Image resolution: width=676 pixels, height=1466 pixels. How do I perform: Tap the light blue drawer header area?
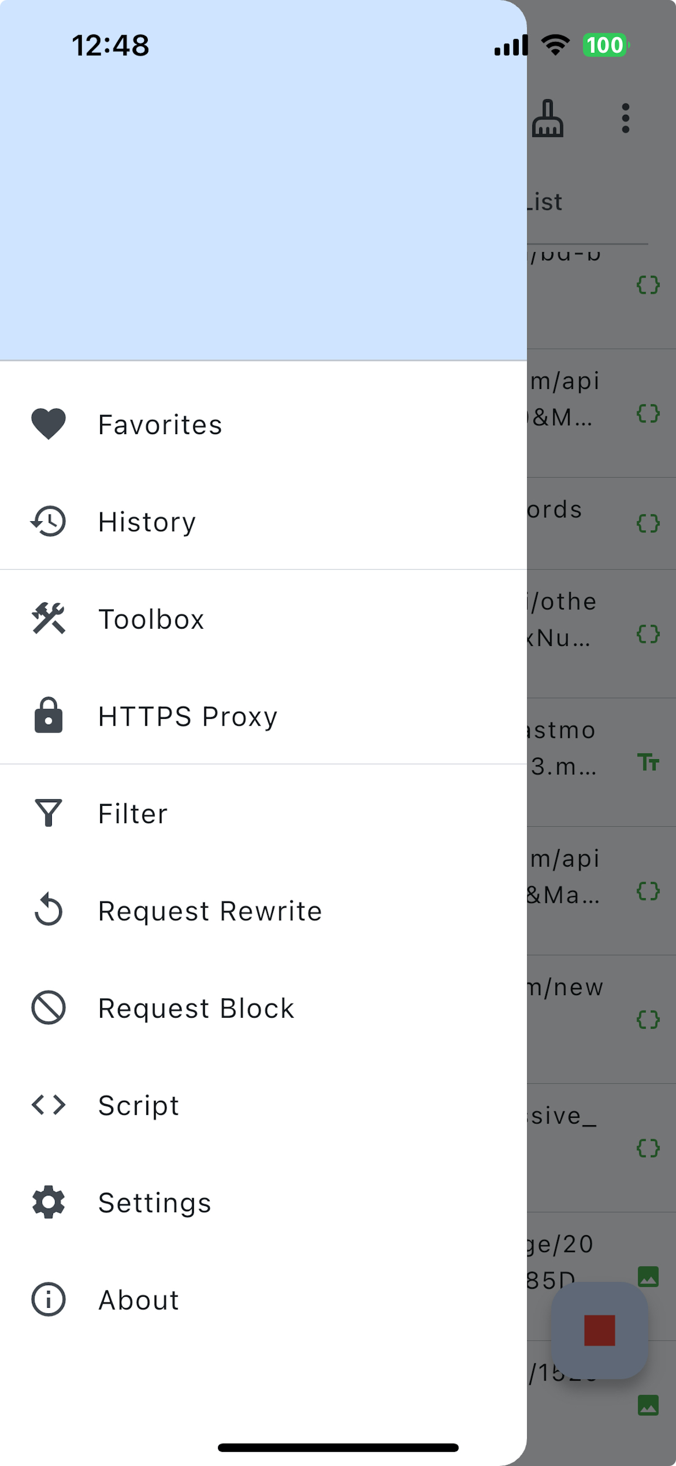(263, 205)
